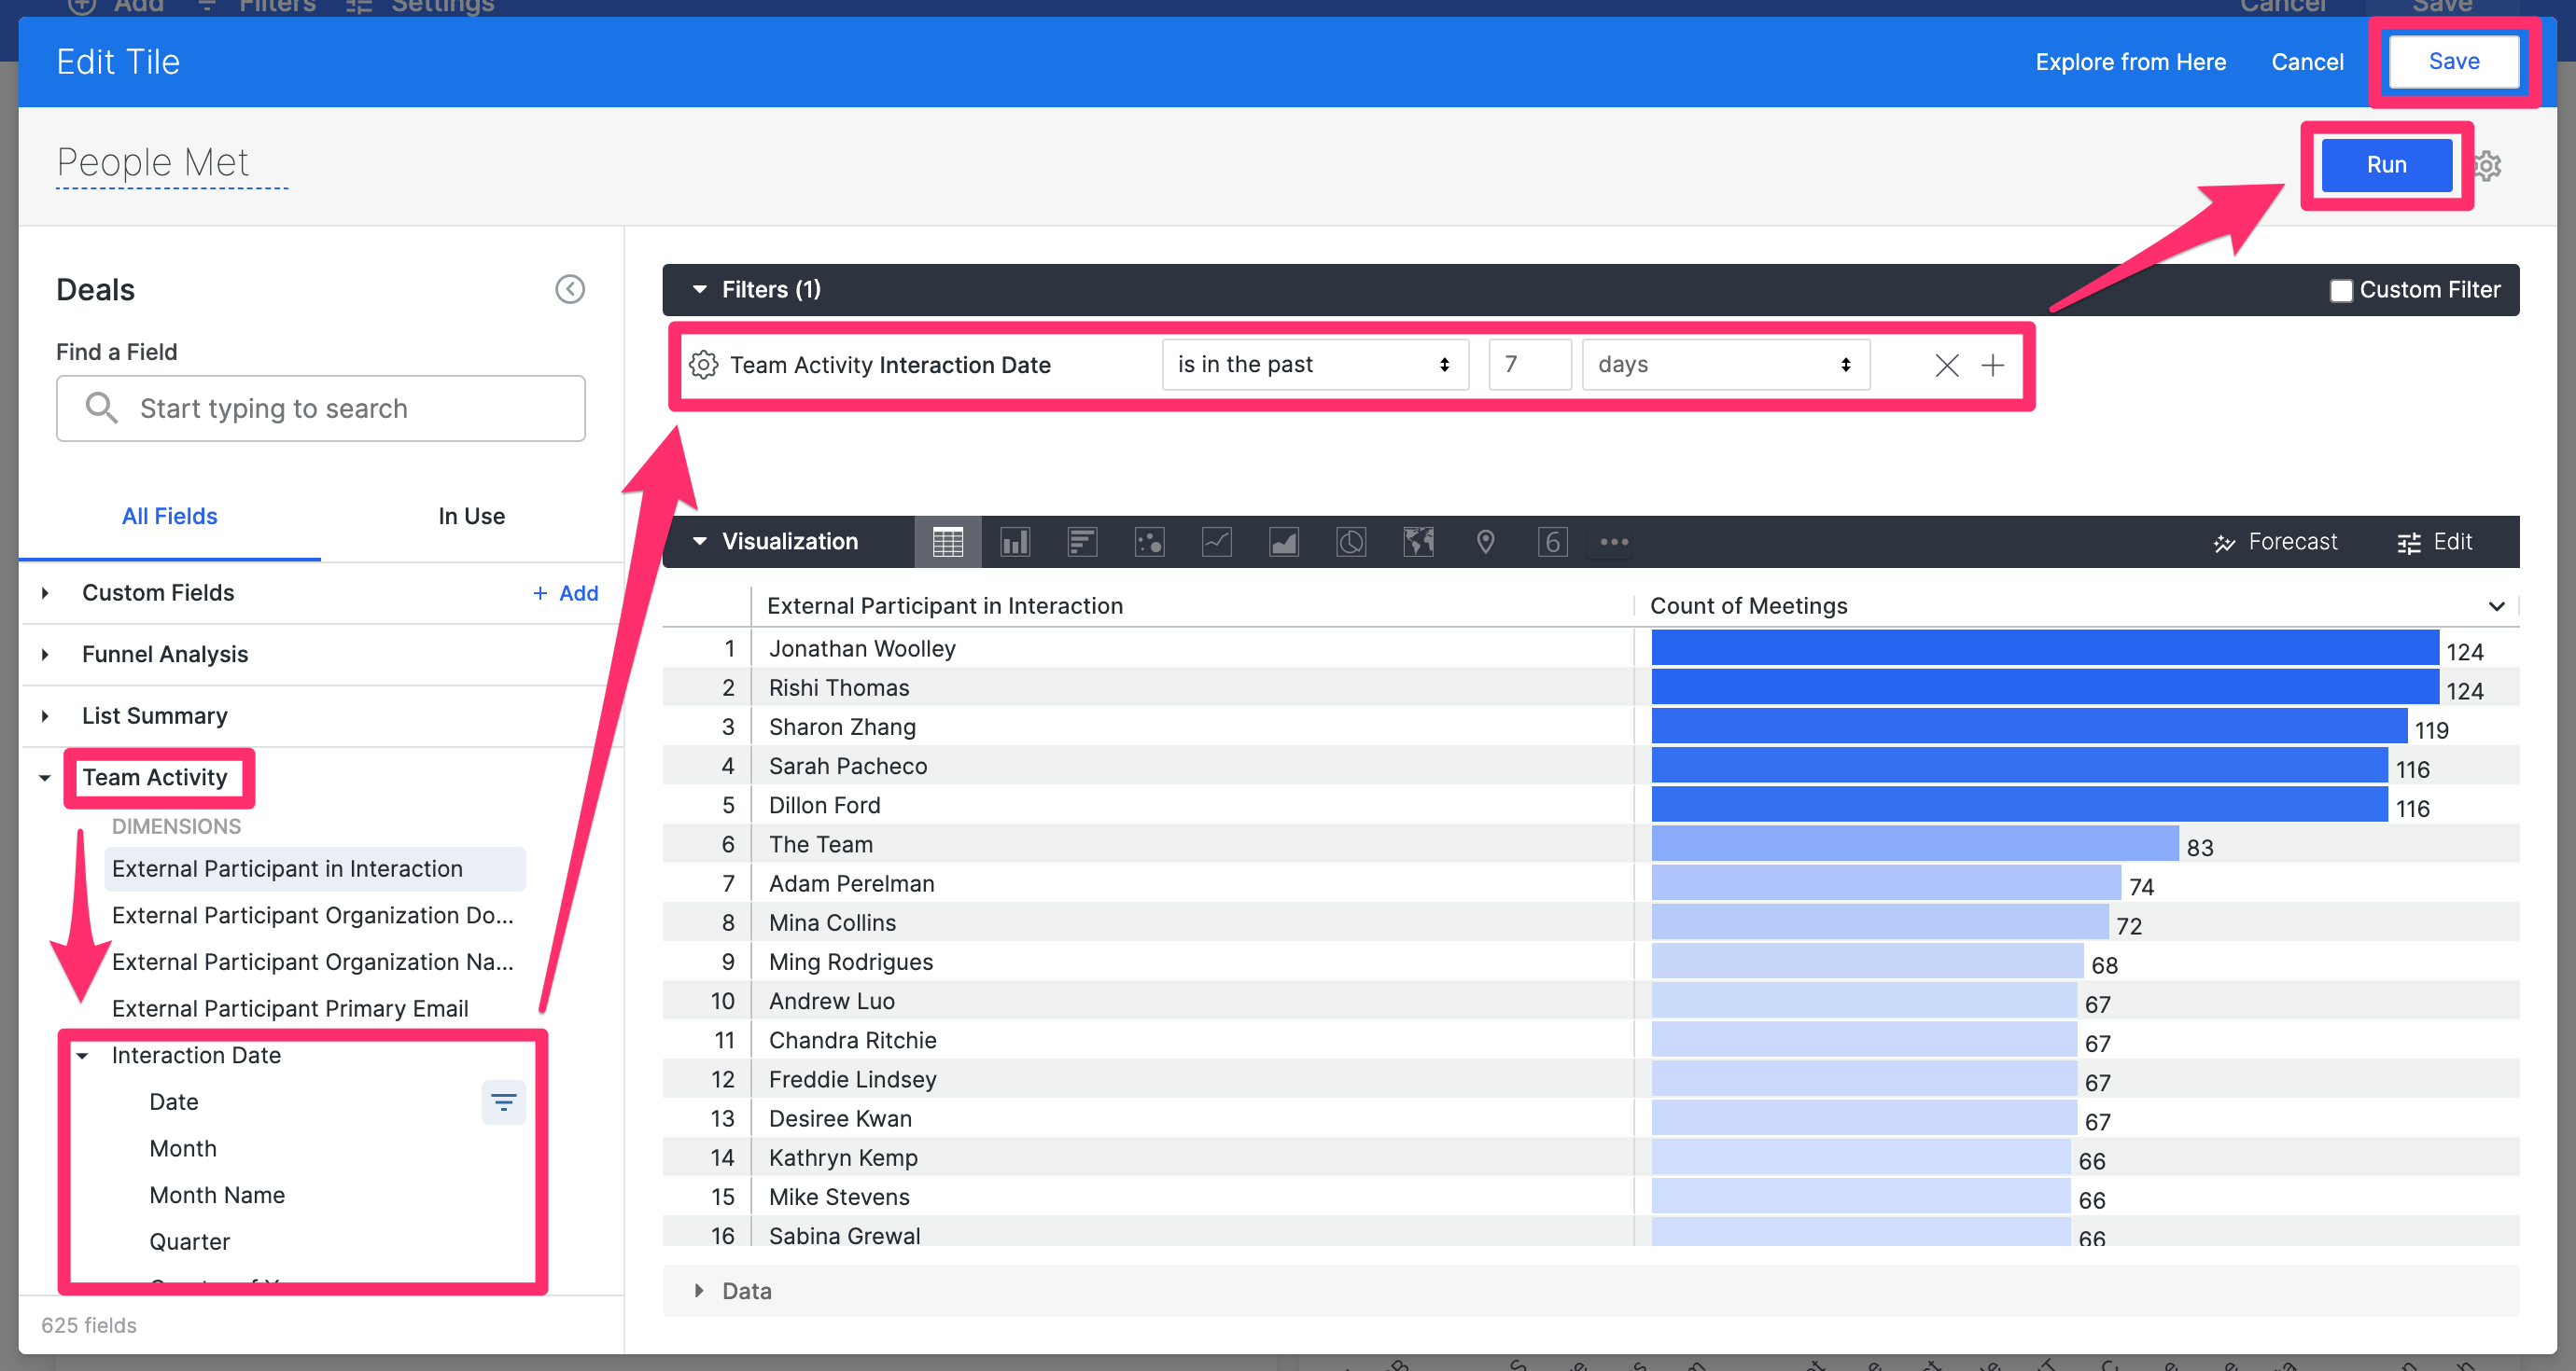
Task: Open the tile settings gear
Action: click(2488, 165)
